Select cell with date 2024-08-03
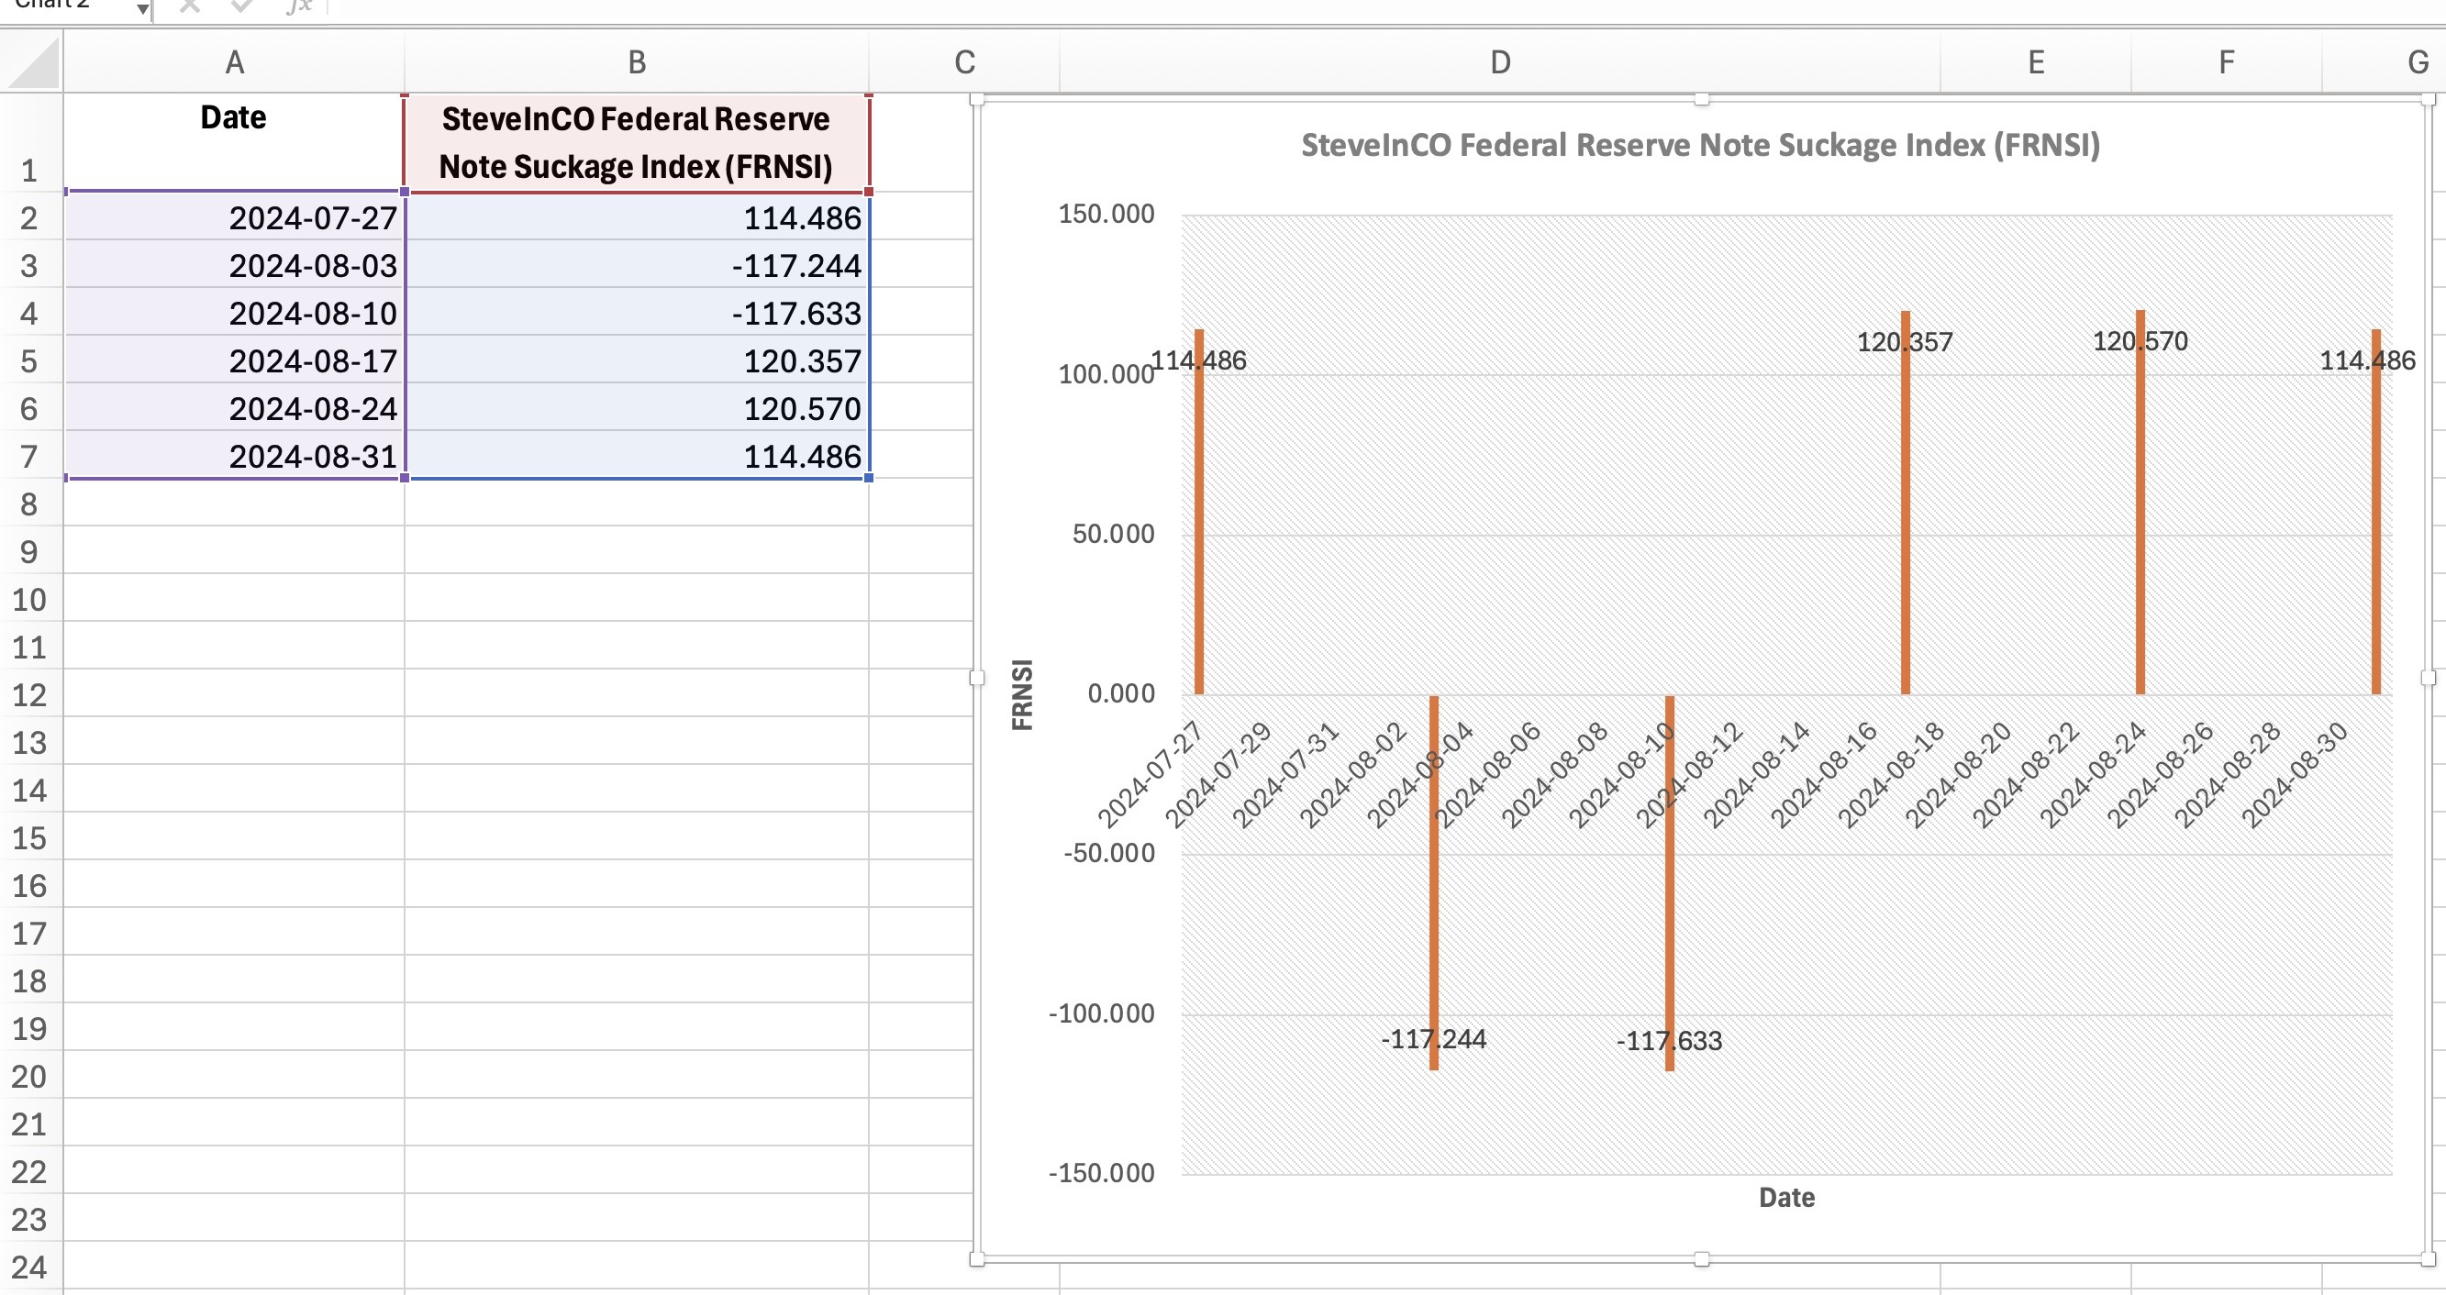The width and height of the screenshot is (2446, 1295). click(x=234, y=265)
